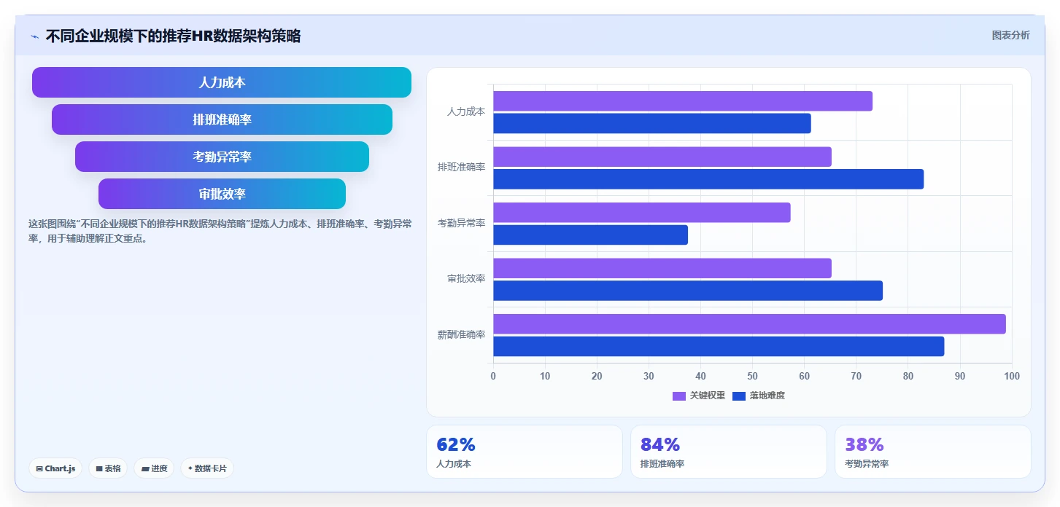Click the lightning icon beside the title

[34, 36]
